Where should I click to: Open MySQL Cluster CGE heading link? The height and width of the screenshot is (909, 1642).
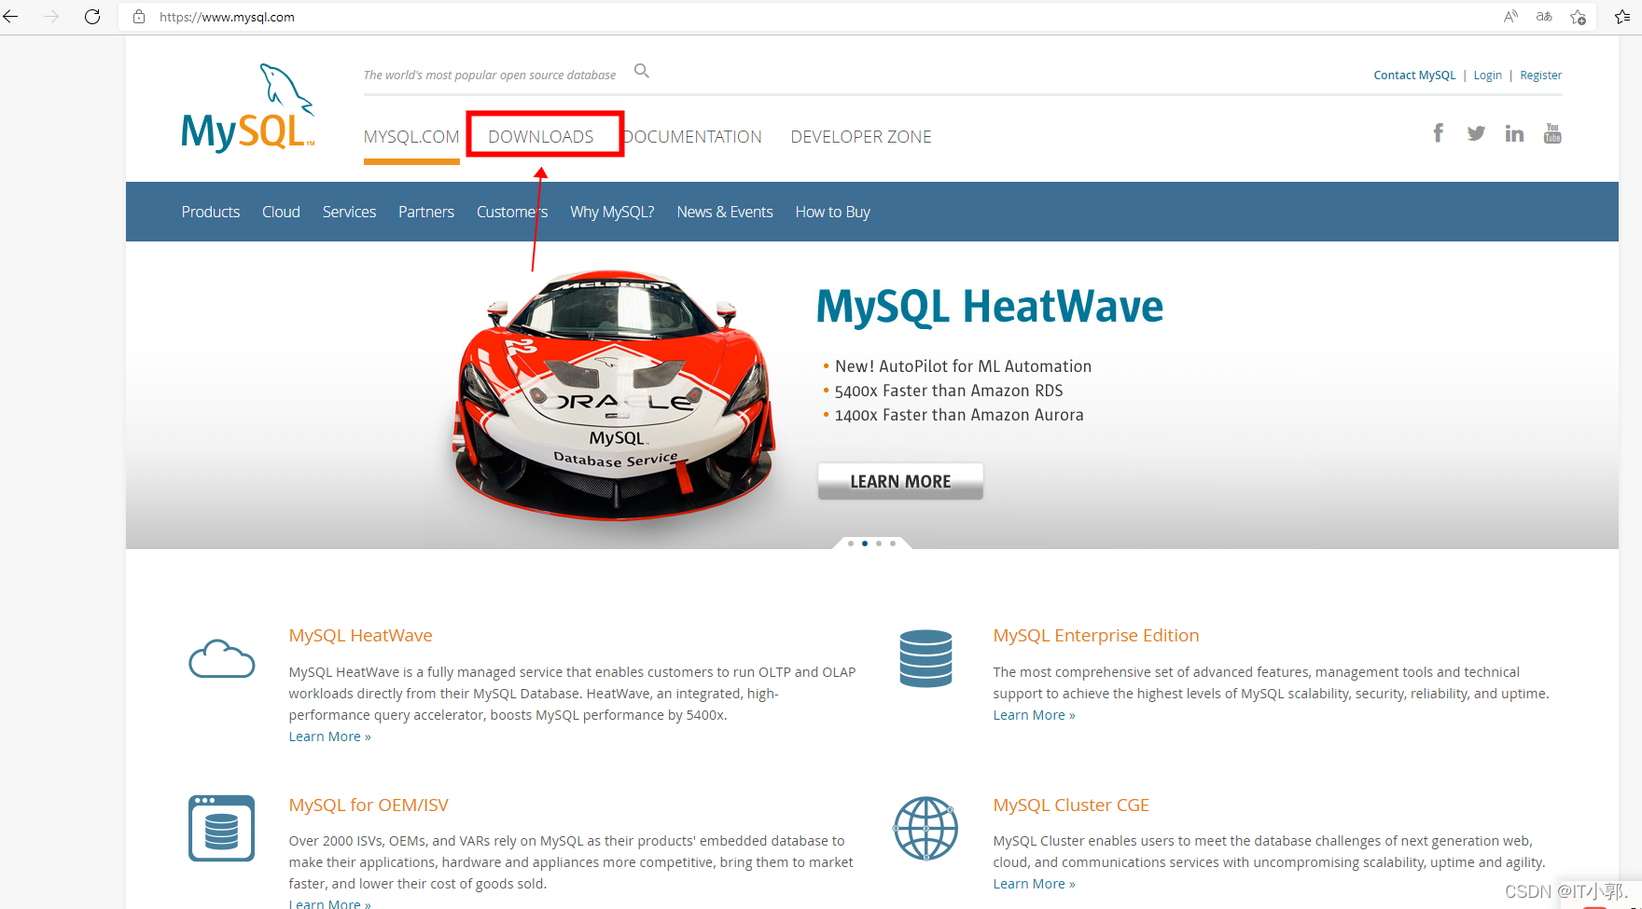pyautogui.click(x=1071, y=805)
